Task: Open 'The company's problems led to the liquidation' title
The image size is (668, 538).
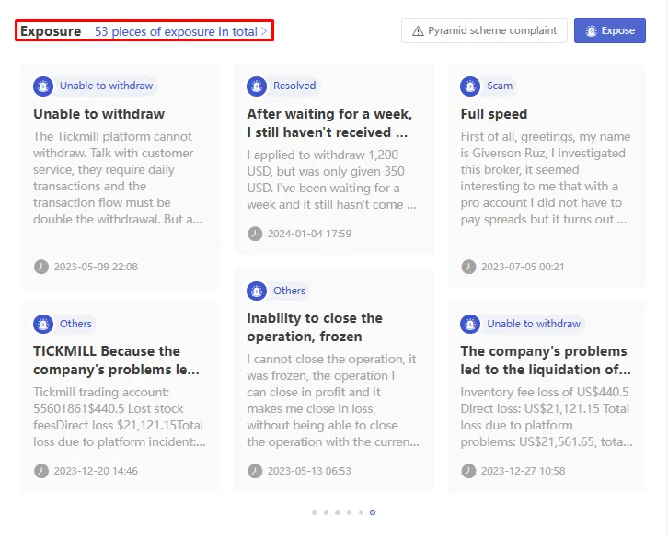Action: click(x=546, y=361)
